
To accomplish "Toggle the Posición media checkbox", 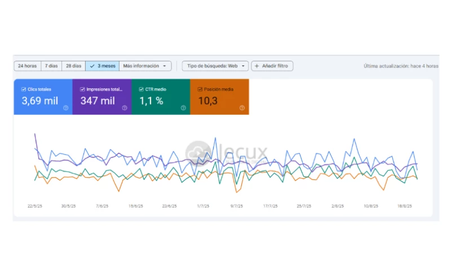I will pos(200,89).
